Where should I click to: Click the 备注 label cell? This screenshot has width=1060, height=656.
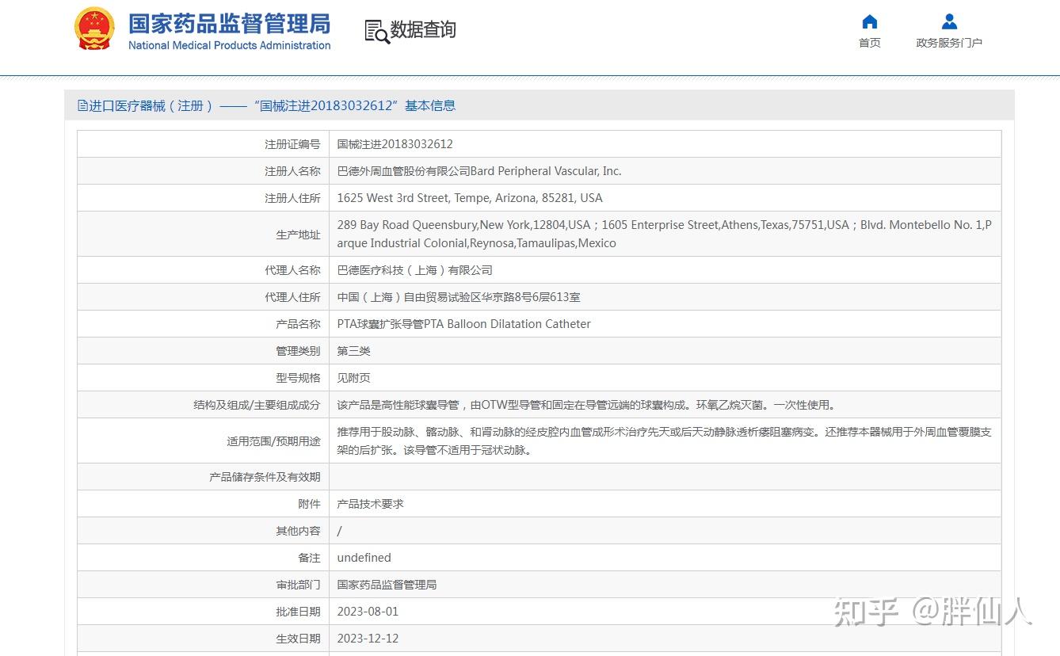[204, 558]
